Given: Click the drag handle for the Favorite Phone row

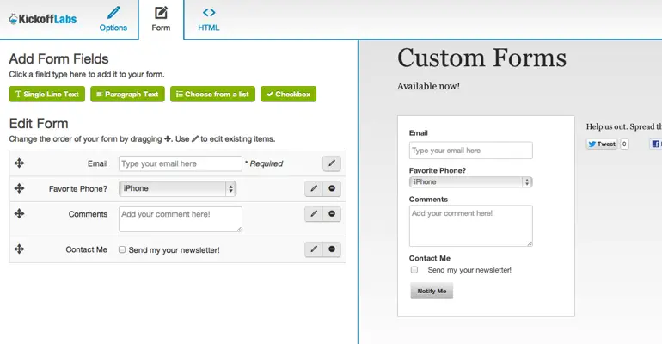Looking at the screenshot, I should tap(19, 188).
